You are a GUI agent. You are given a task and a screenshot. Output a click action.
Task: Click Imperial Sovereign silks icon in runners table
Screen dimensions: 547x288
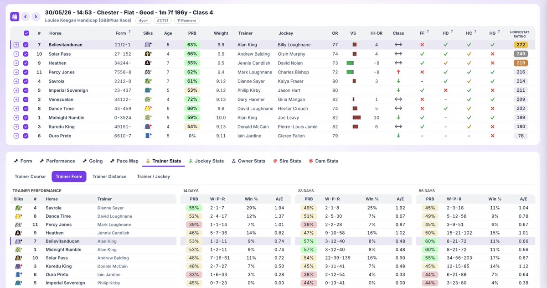click(148, 90)
